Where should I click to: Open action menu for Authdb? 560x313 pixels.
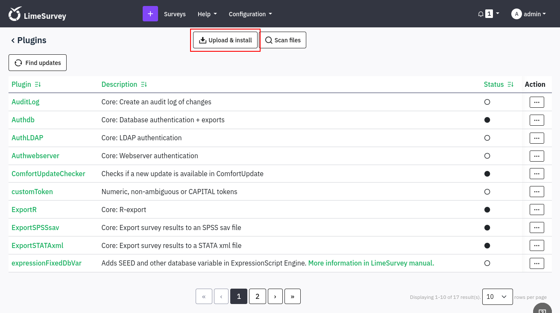[537, 120]
